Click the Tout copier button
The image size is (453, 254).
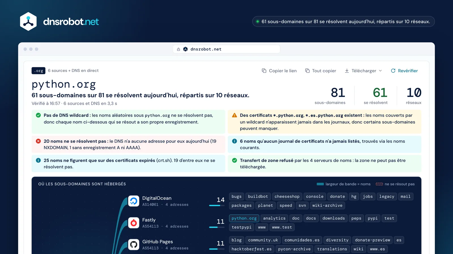point(320,71)
